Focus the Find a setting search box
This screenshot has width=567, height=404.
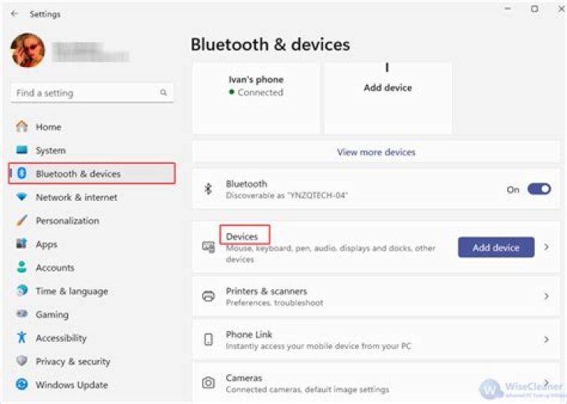[x=92, y=93]
